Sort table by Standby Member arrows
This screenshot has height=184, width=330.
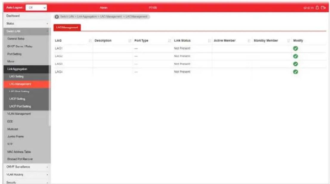[289, 40]
